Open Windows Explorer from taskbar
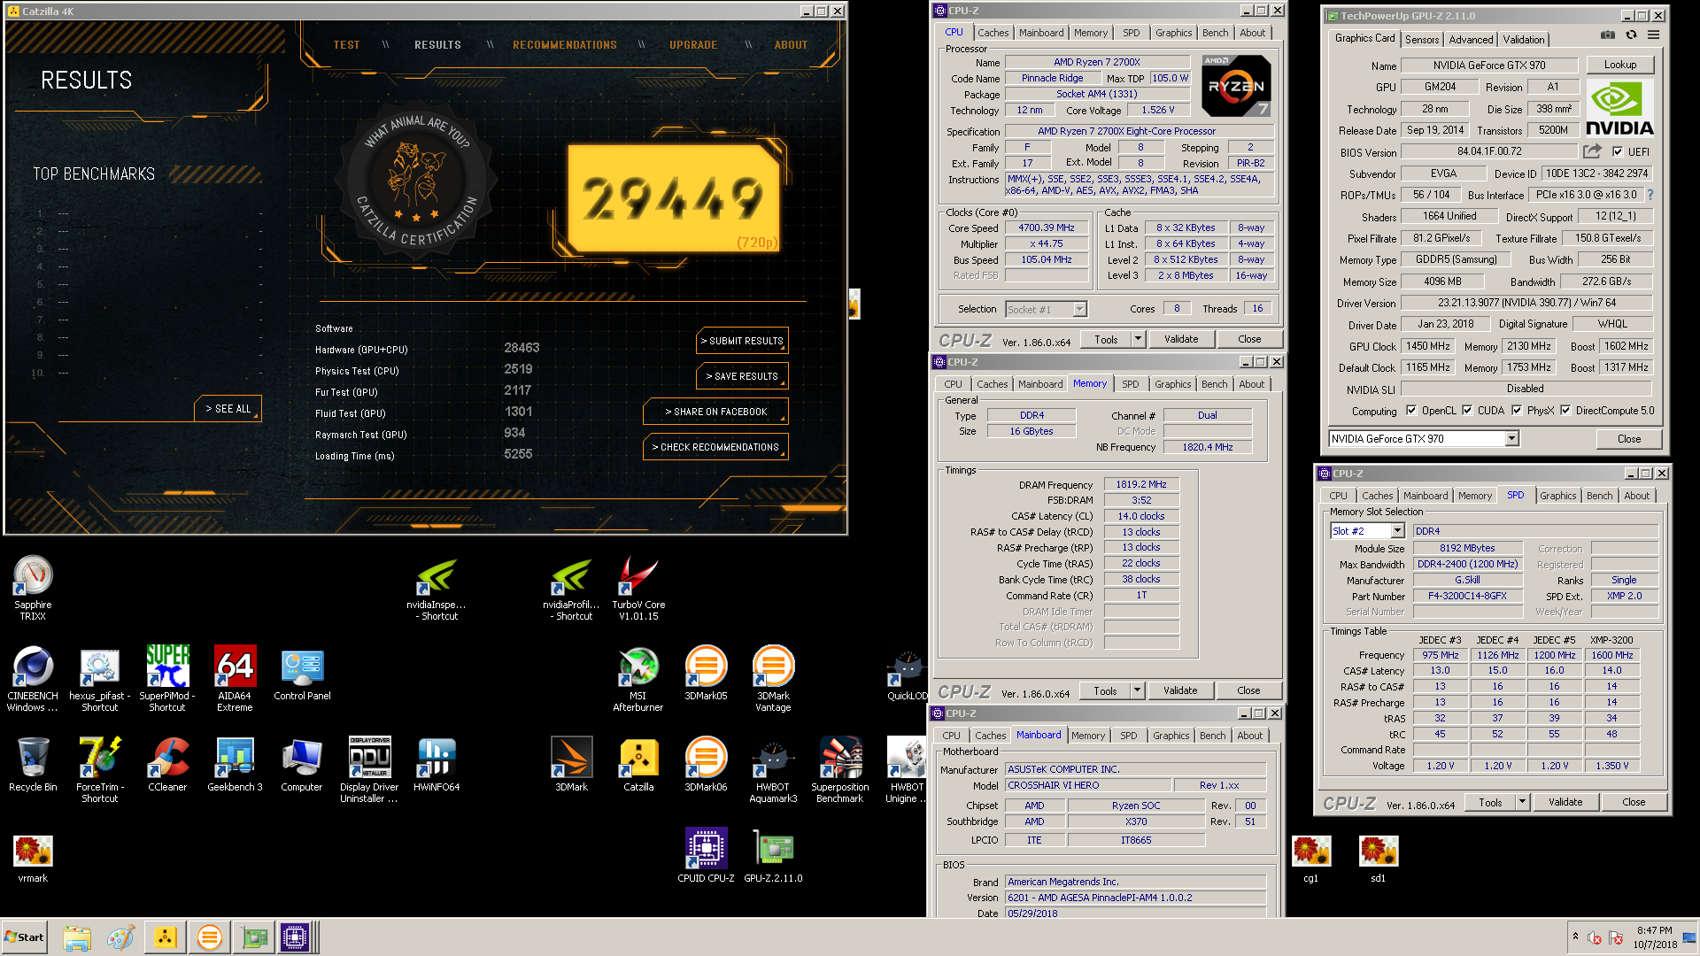The image size is (1700, 956). click(x=77, y=937)
